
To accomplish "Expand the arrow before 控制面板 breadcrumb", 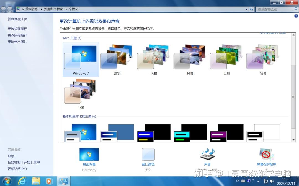I will point(23,9).
